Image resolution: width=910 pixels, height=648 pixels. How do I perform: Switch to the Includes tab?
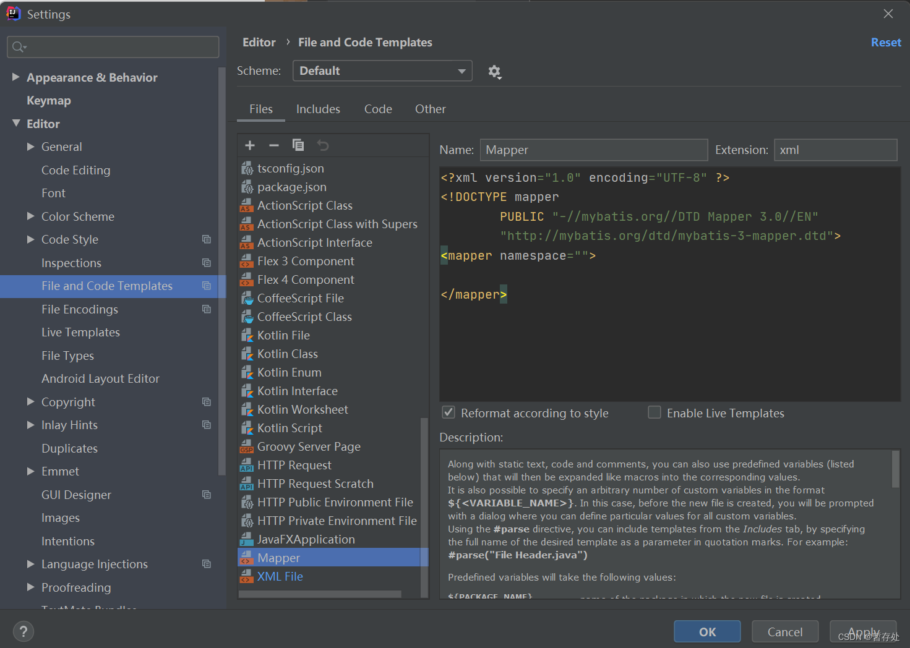pyautogui.click(x=318, y=109)
